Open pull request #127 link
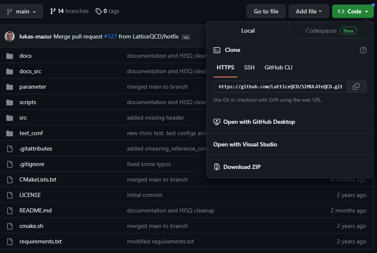This screenshot has height=253, width=377. [110, 36]
